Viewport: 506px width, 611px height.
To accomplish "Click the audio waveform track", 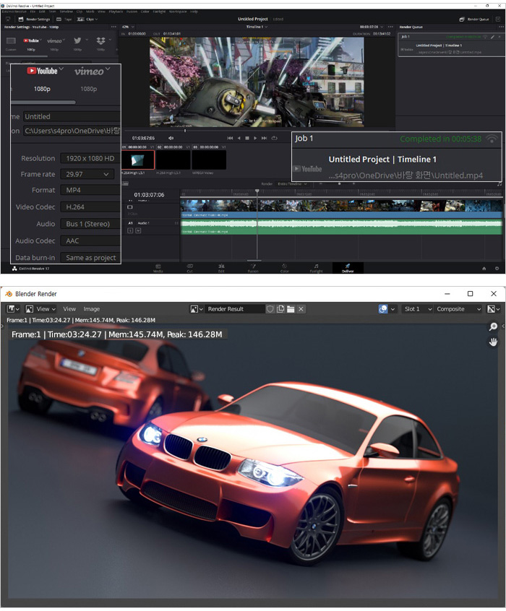I will pyautogui.click(x=340, y=226).
